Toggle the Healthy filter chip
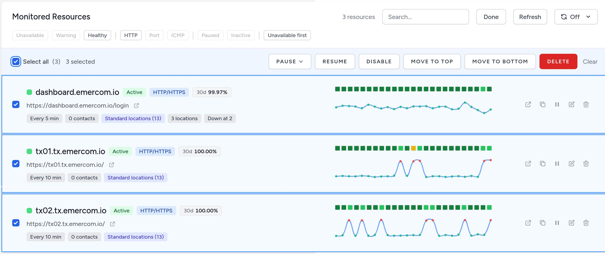This screenshot has height=254, width=605. [x=98, y=35]
